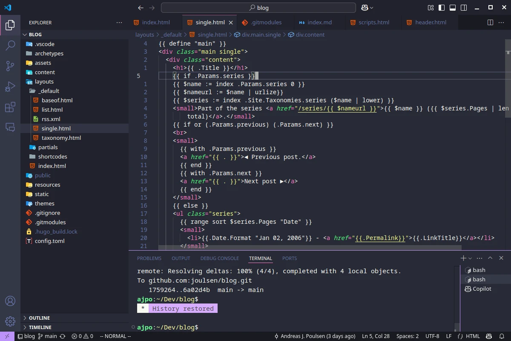The image size is (511, 341).
Task: Expand the TIMELINE section
Action: click(75, 327)
